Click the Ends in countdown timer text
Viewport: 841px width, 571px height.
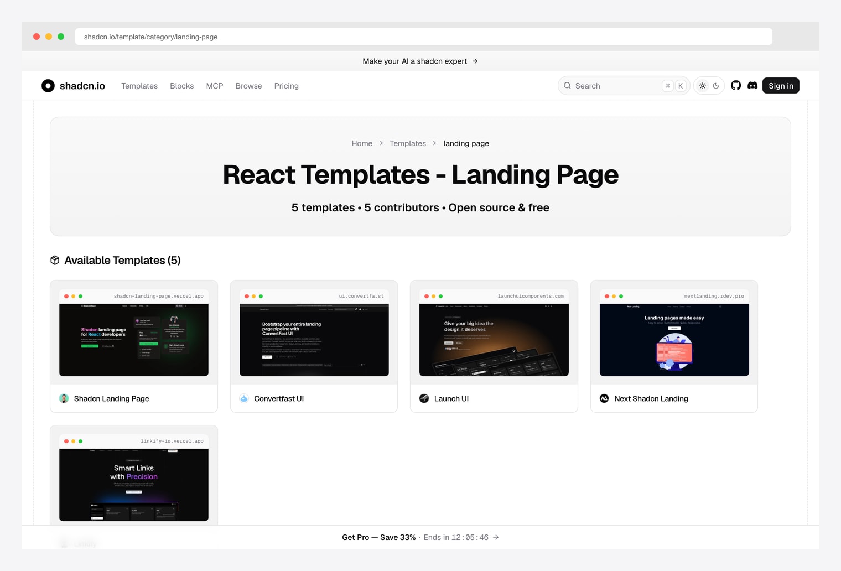[456, 537]
